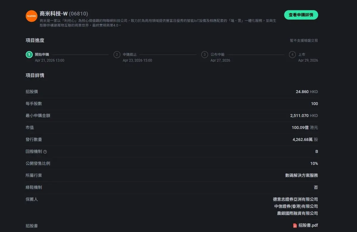Click the listing date Apr 29, 2026
The image size is (357, 232).
[308, 60]
